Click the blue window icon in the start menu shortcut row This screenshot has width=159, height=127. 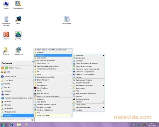[x=8, y=72]
